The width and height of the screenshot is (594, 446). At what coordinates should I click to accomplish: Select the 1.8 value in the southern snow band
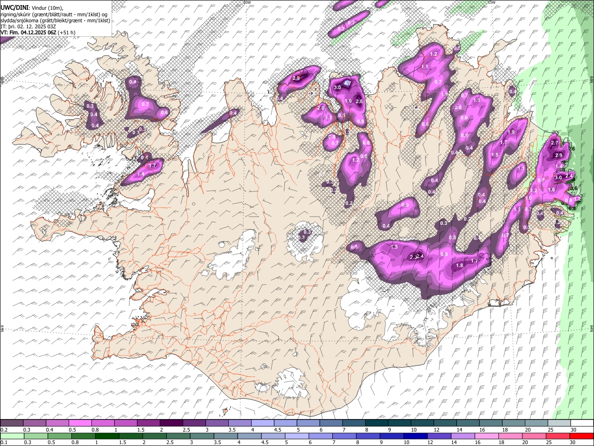(459, 265)
